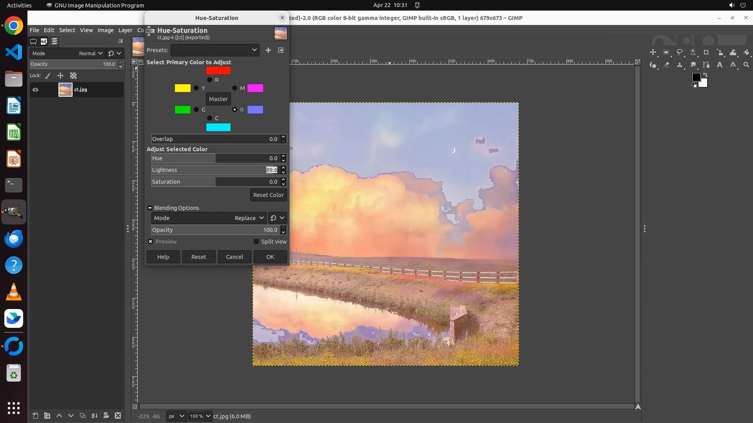Add mask to layer icon
Viewport: 753px width, 423px height.
tap(106, 416)
